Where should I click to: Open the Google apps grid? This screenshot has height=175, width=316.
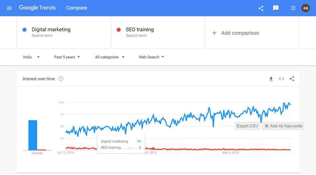pyautogui.click(x=293, y=8)
